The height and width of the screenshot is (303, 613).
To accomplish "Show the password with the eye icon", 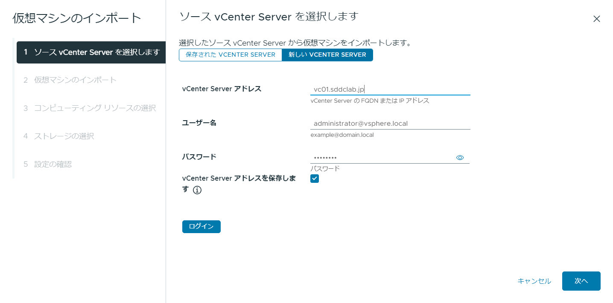I will pyautogui.click(x=460, y=158).
